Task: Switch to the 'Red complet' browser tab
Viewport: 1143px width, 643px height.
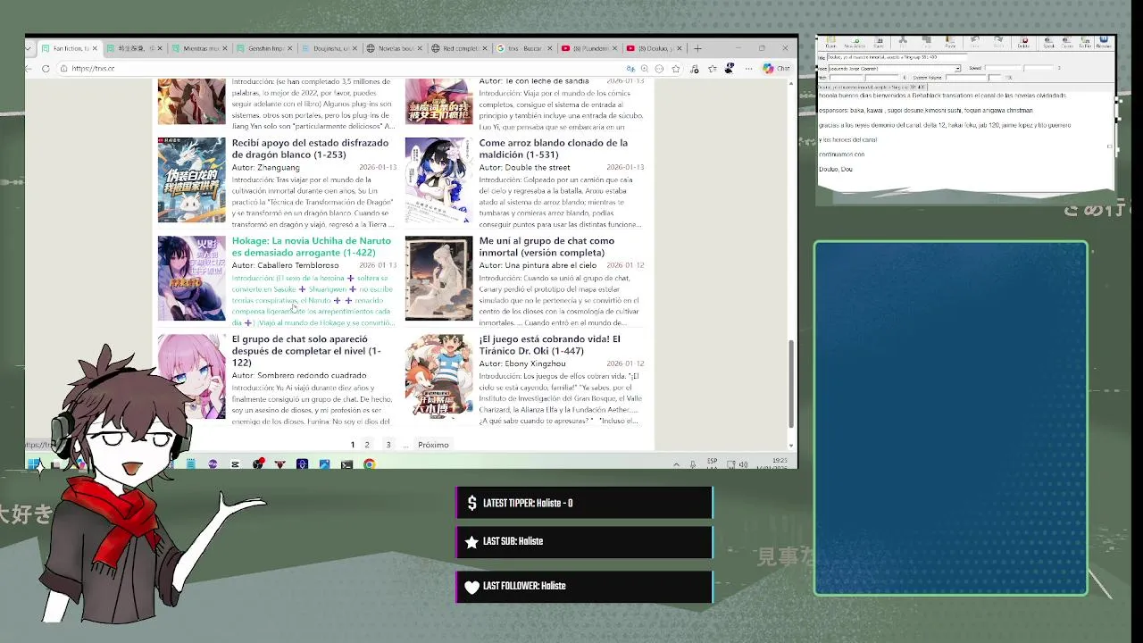Action: [x=460, y=48]
